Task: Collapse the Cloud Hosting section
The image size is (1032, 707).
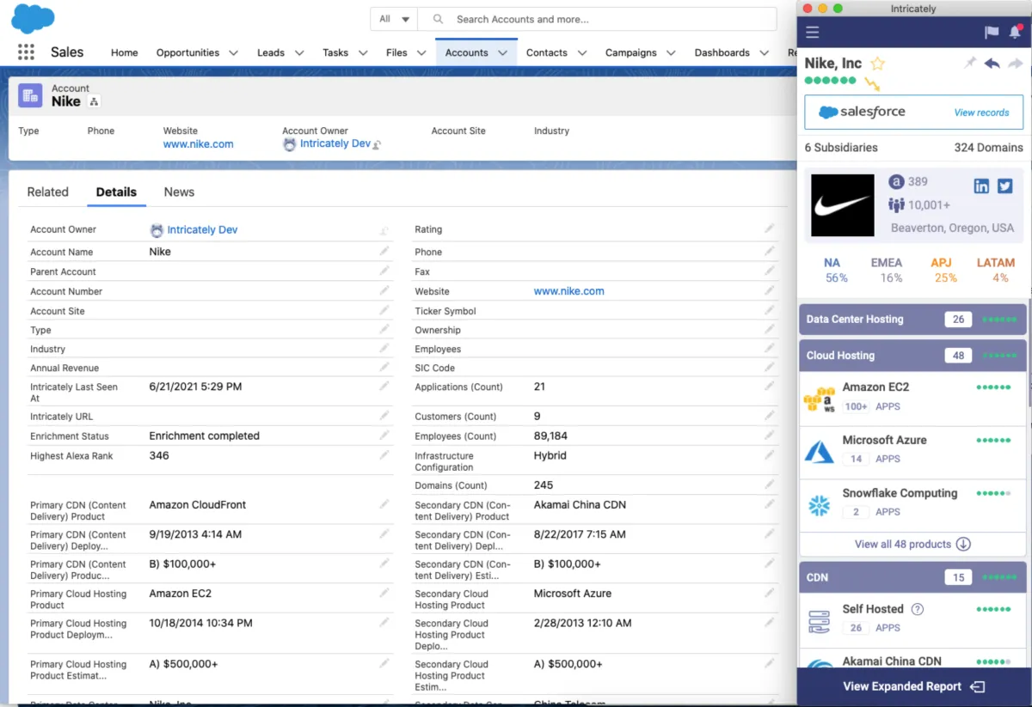Action: pyautogui.click(x=912, y=356)
